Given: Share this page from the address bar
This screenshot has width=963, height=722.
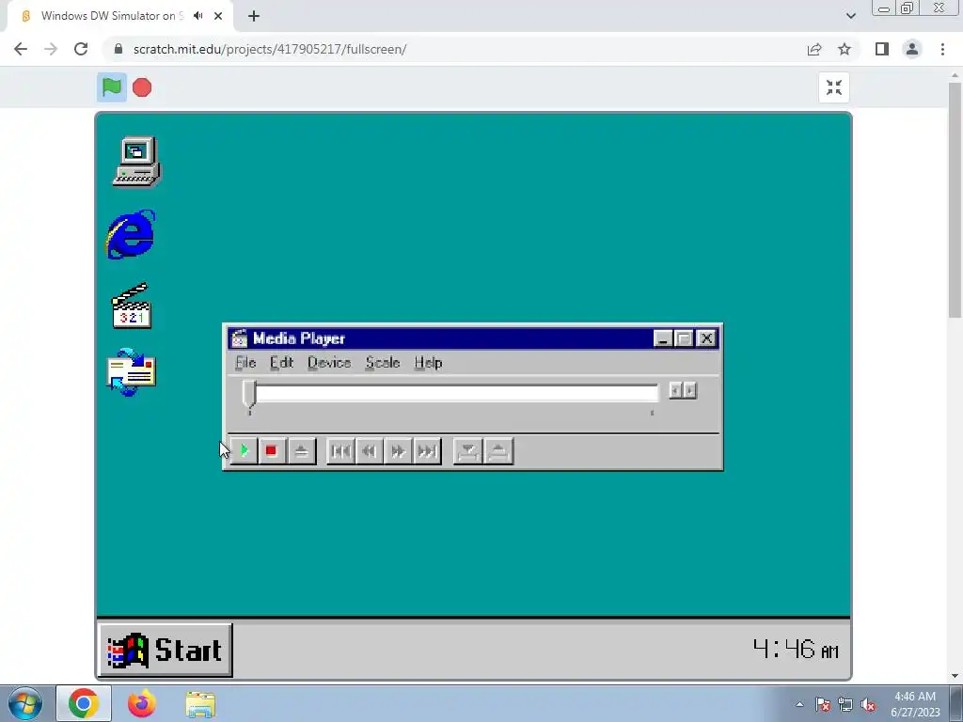Looking at the screenshot, I should coord(814,49).
